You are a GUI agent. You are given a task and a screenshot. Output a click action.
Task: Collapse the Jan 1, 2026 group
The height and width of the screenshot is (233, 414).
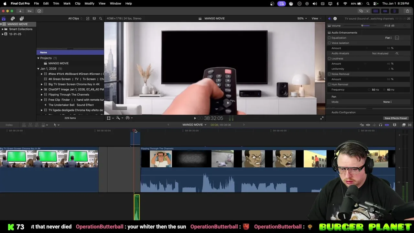38,69
